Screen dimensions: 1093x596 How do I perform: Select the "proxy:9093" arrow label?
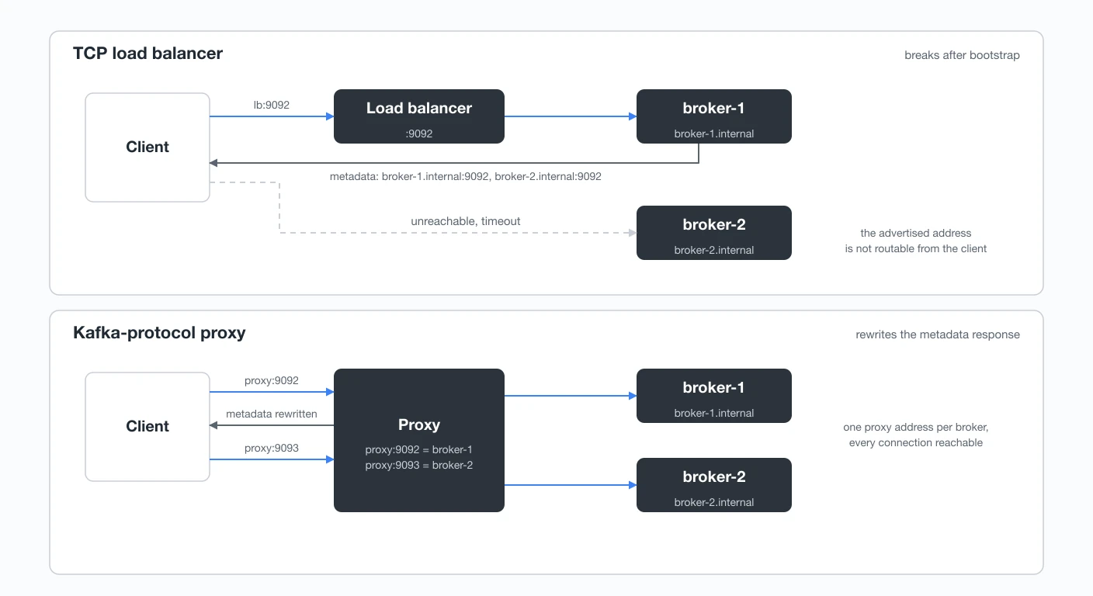pyautogui.click(x=272, y=449)
